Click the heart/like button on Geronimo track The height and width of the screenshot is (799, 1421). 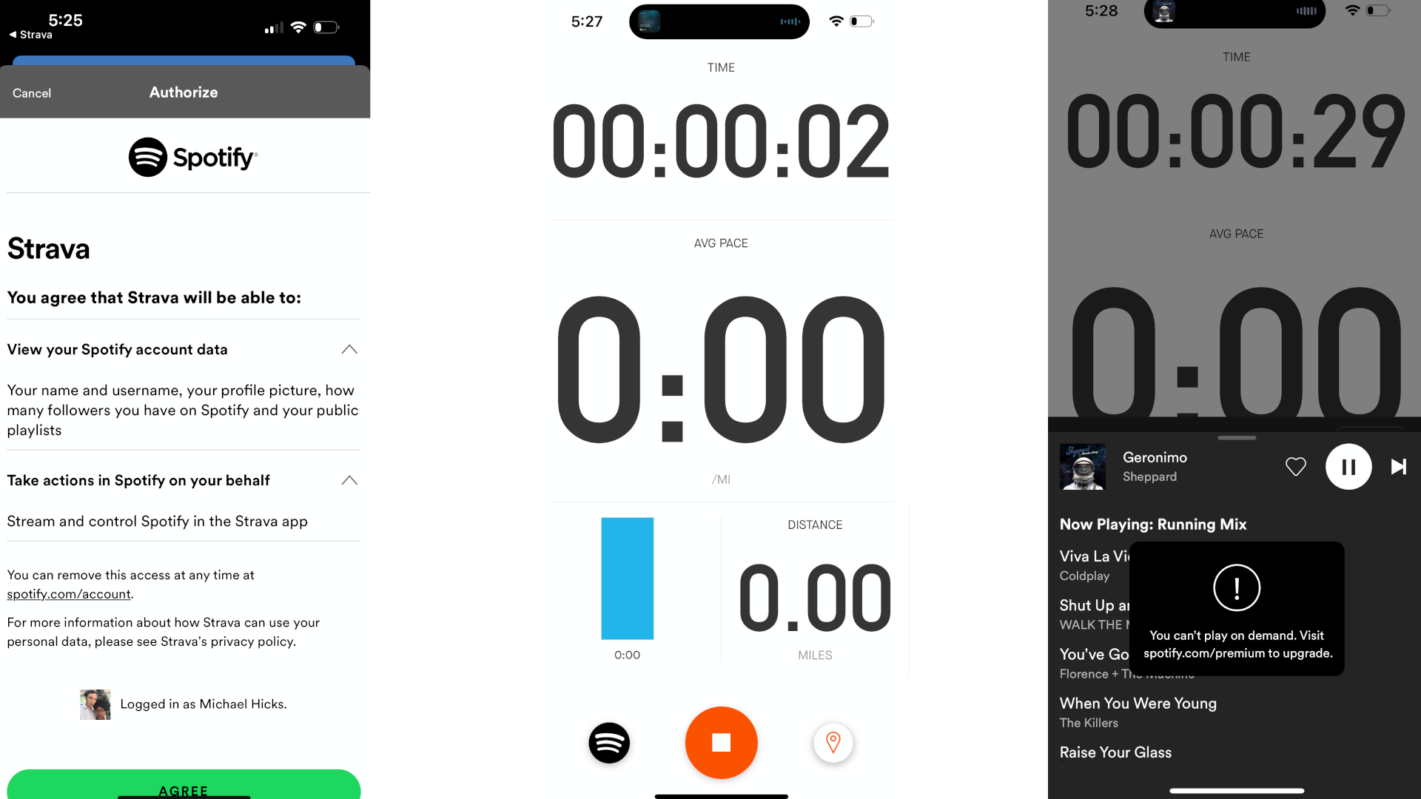coord(1295,466)
